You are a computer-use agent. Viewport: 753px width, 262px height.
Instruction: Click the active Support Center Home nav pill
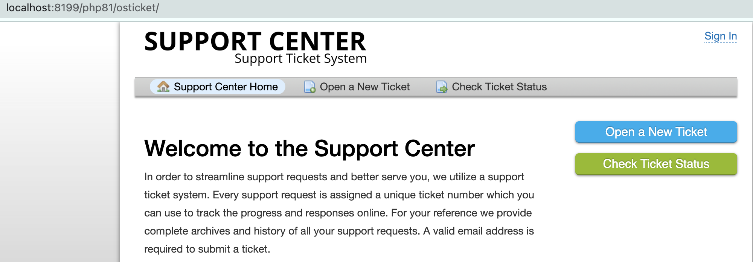click(x=217, y=87)
